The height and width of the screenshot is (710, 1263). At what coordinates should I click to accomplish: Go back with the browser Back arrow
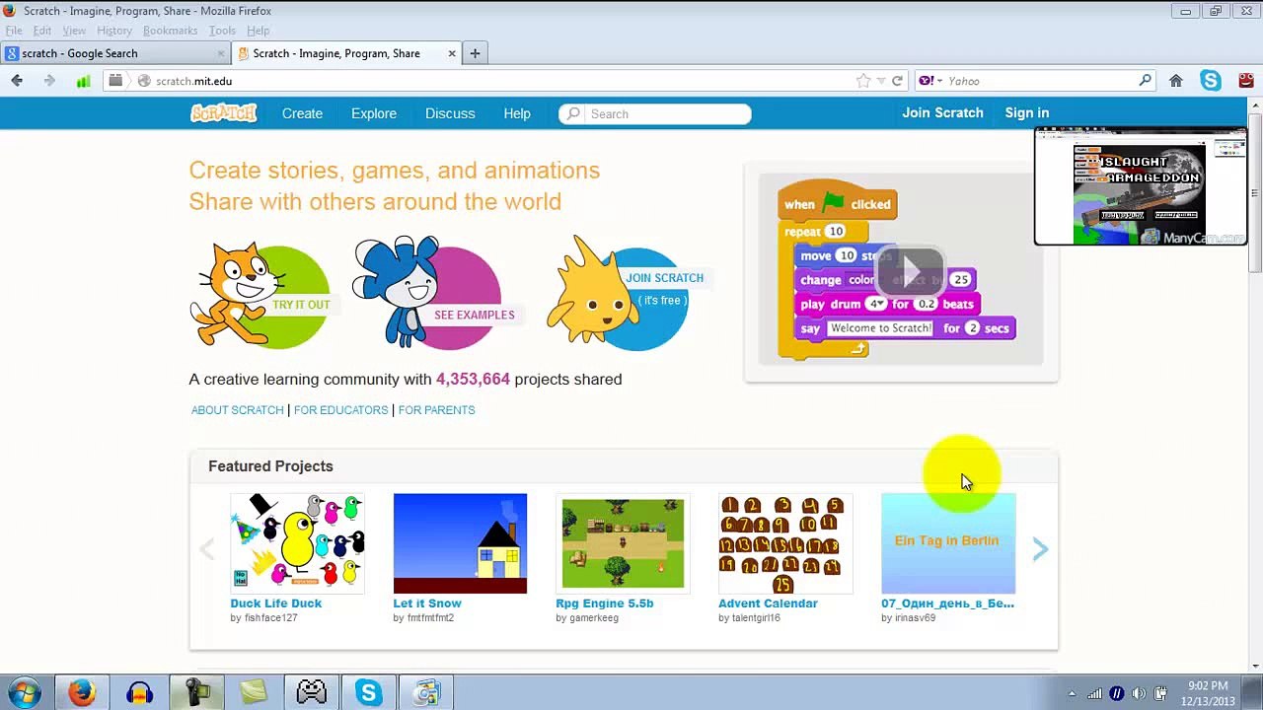pos(17,81)
